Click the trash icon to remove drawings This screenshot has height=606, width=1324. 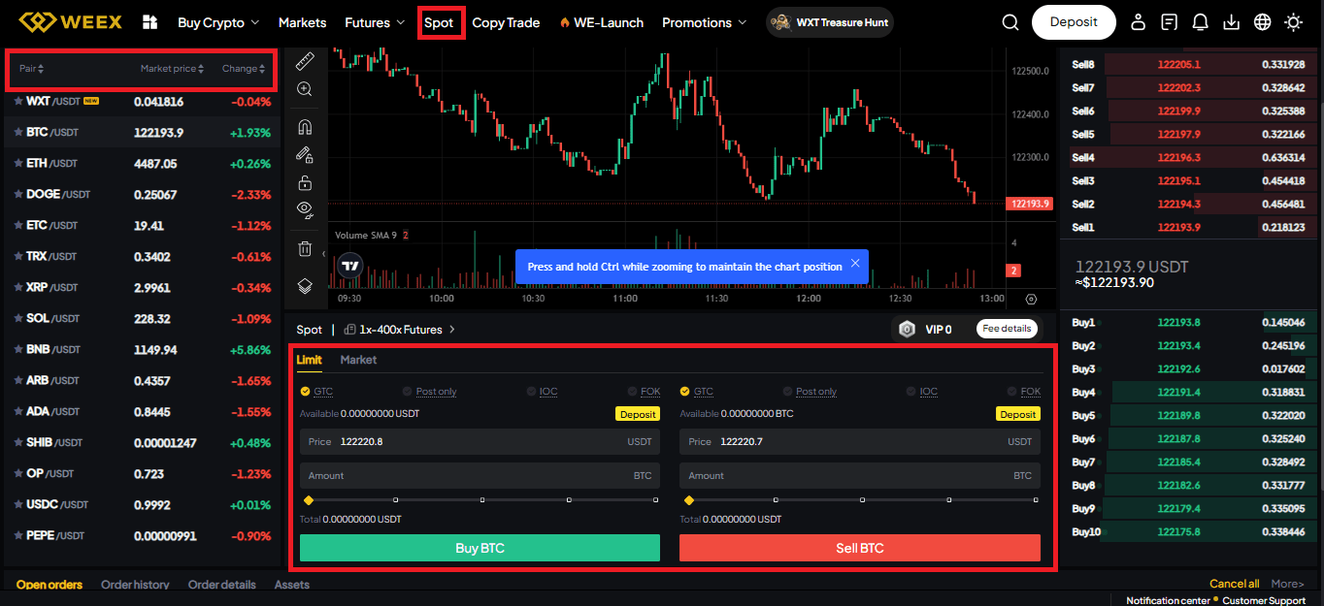(x=305, y=249)
